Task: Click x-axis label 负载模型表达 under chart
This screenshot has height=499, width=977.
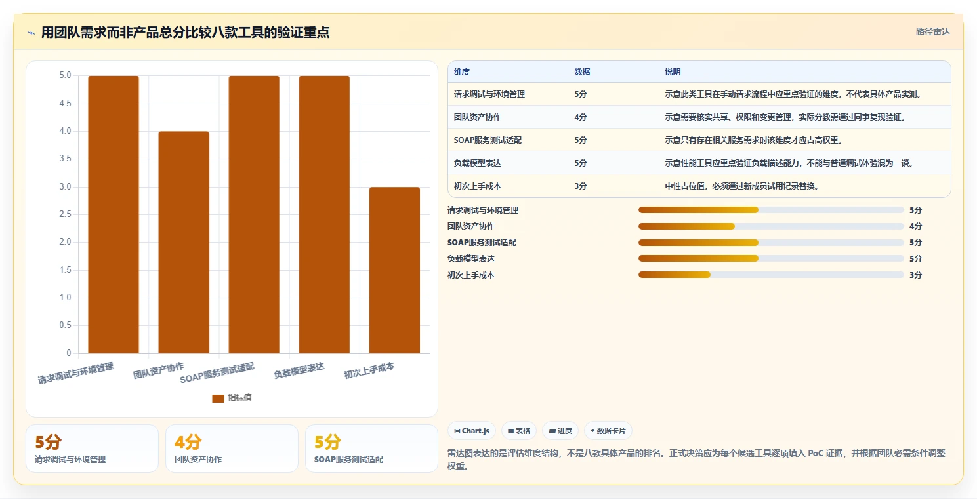Action: [x=299, y=370]
